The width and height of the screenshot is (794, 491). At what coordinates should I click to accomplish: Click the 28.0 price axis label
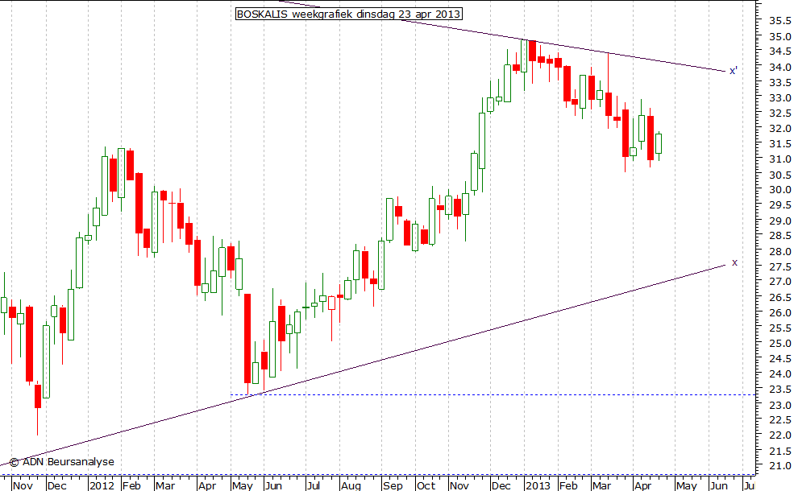[779, 251]
